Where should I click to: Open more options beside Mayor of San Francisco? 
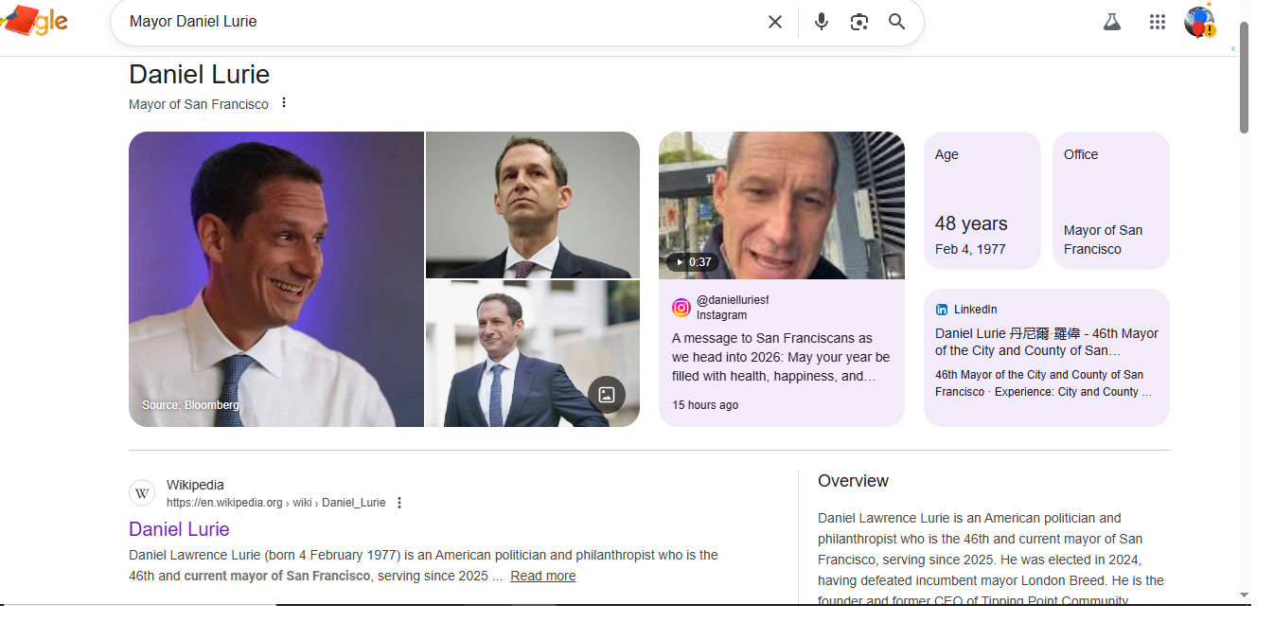(283, 103)
